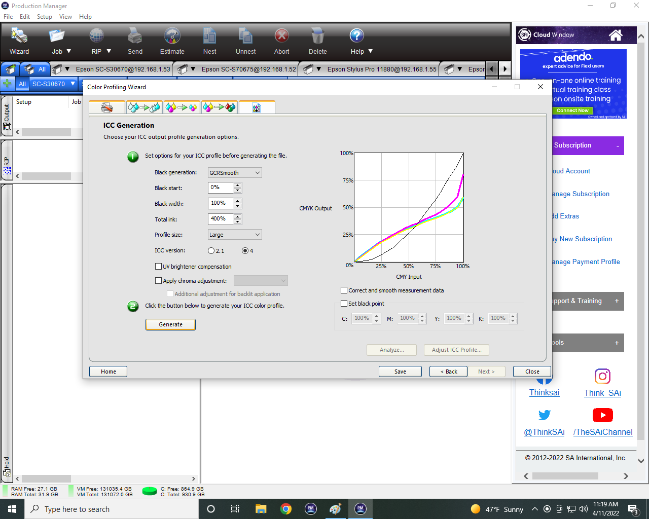Open the YouTube channel icon
The image size is (649, 519).
pos(602,415)
